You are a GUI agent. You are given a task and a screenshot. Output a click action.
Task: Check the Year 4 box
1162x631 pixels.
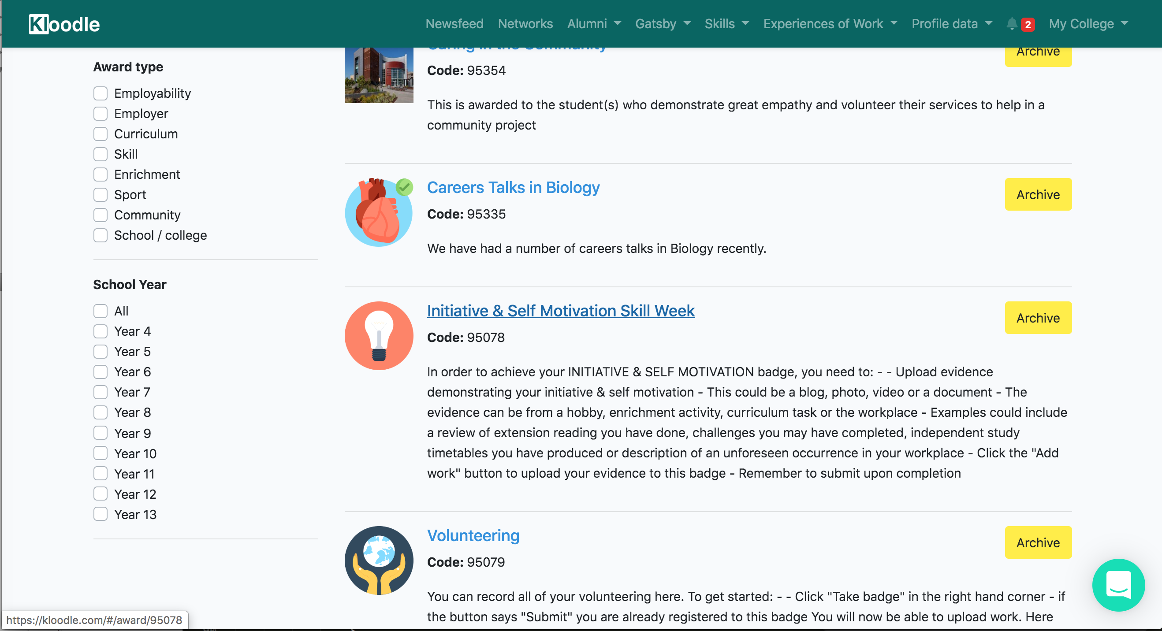click(101, 331)
